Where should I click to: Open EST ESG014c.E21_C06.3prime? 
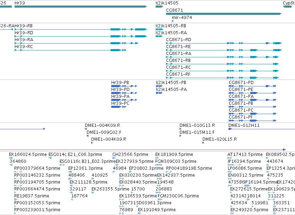(75, 155)
